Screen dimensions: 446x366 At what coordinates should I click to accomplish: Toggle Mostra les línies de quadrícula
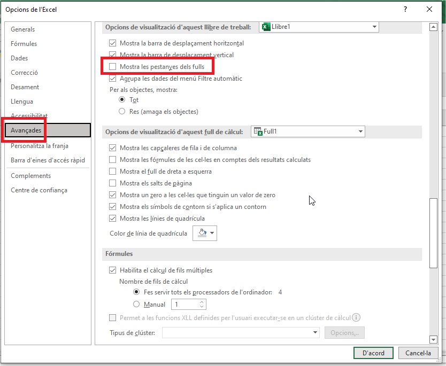pos(113,219)
